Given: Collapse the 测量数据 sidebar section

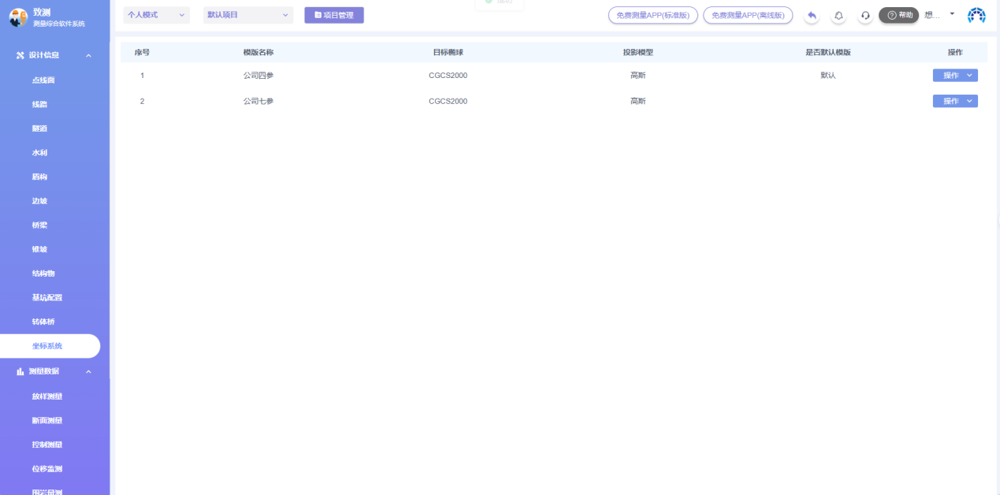Looking at the screenshot, I should pos(88,371).
